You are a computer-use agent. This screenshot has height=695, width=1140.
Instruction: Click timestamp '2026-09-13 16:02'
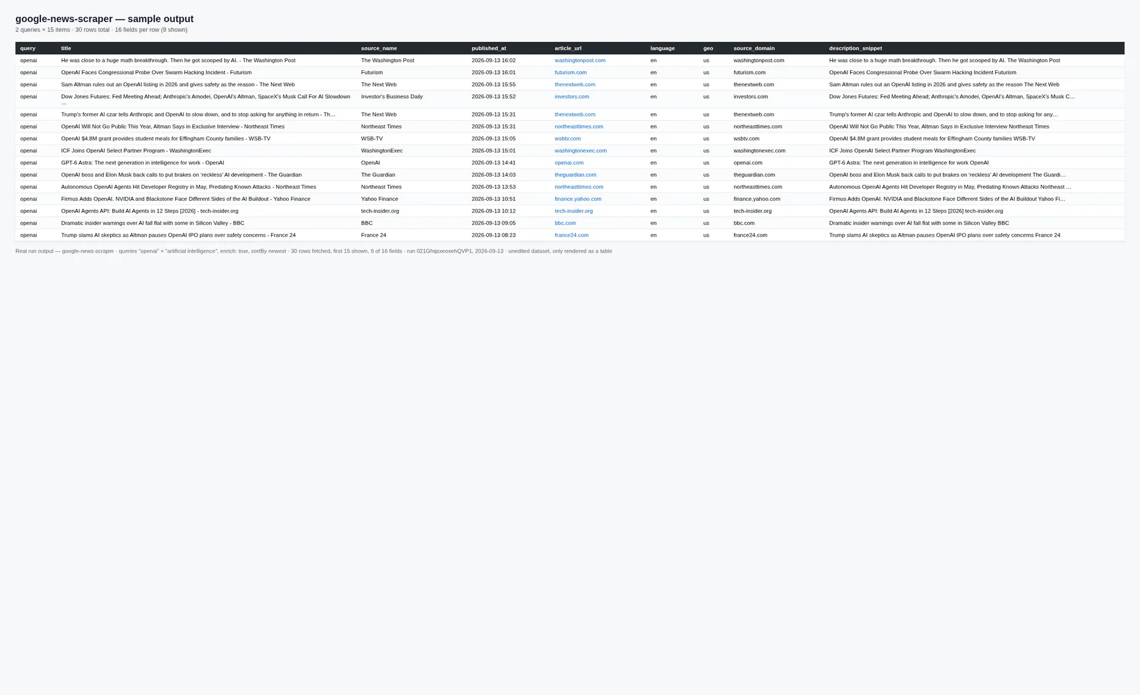point(493,60)
